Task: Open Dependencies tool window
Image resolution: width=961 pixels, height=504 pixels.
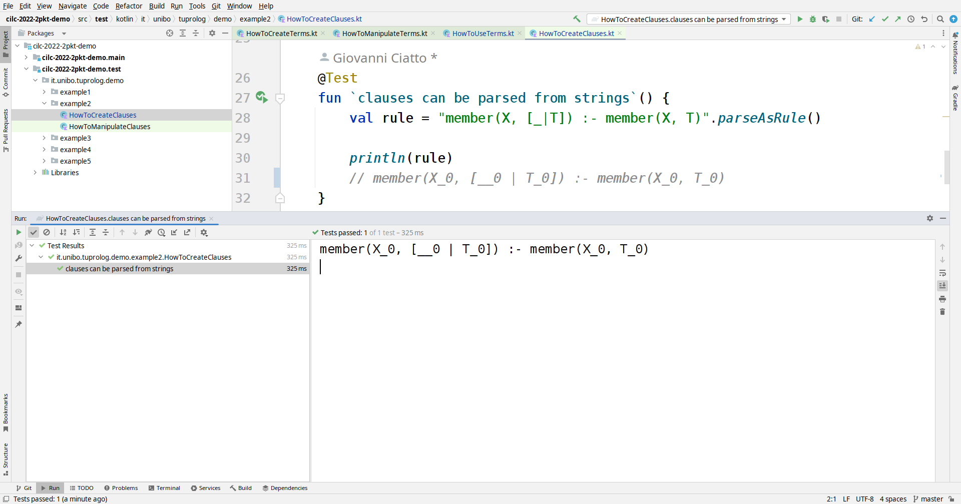Action: [x=285, y=488]
